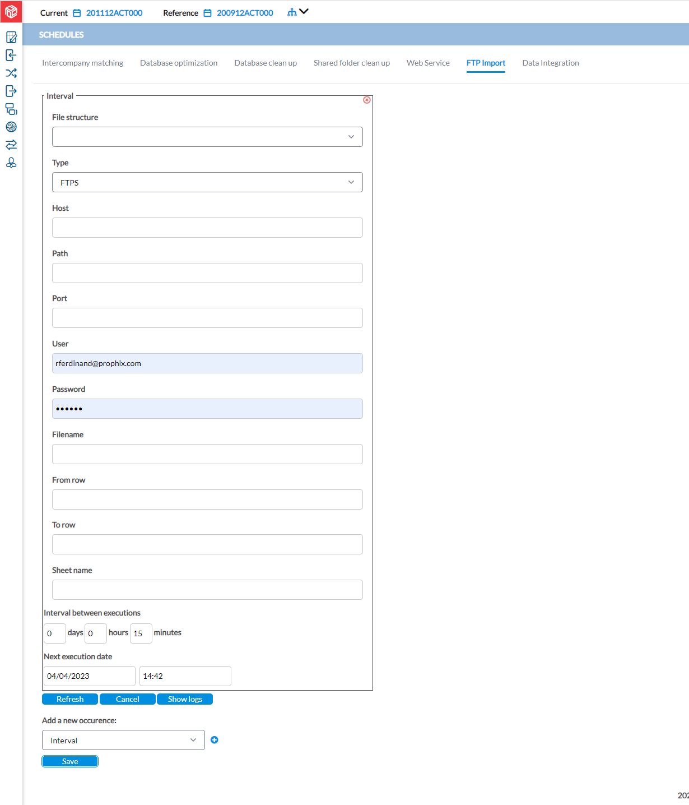Click the next execution date 04/04/2023 field

click(x=90, y=676)
